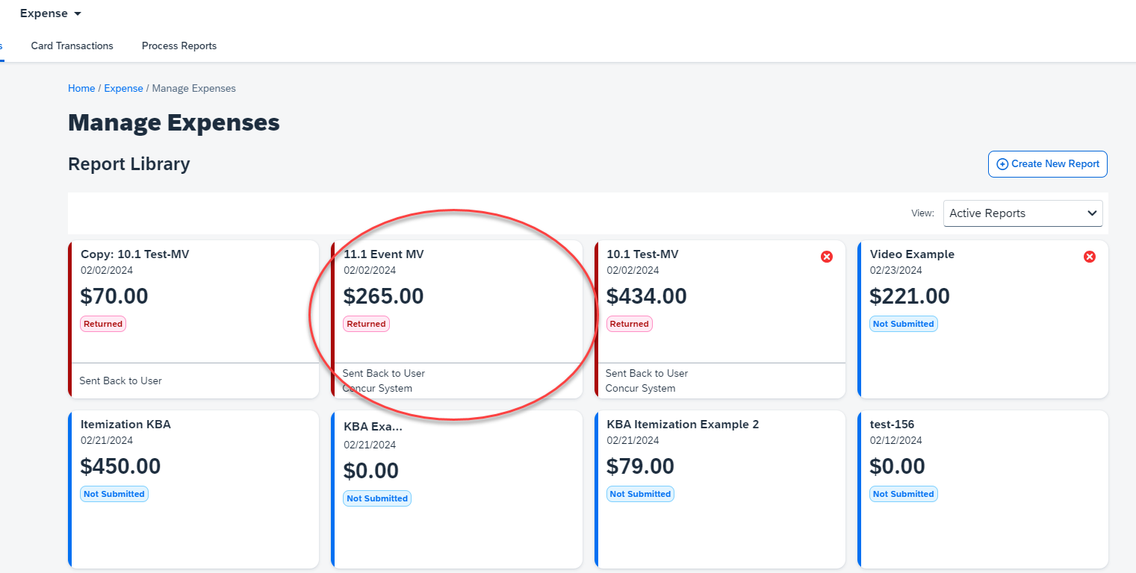This screenshot has width=1136, height=573.
Task: Delete the 10.1 Test-MV report
Action: coord(827,256)
